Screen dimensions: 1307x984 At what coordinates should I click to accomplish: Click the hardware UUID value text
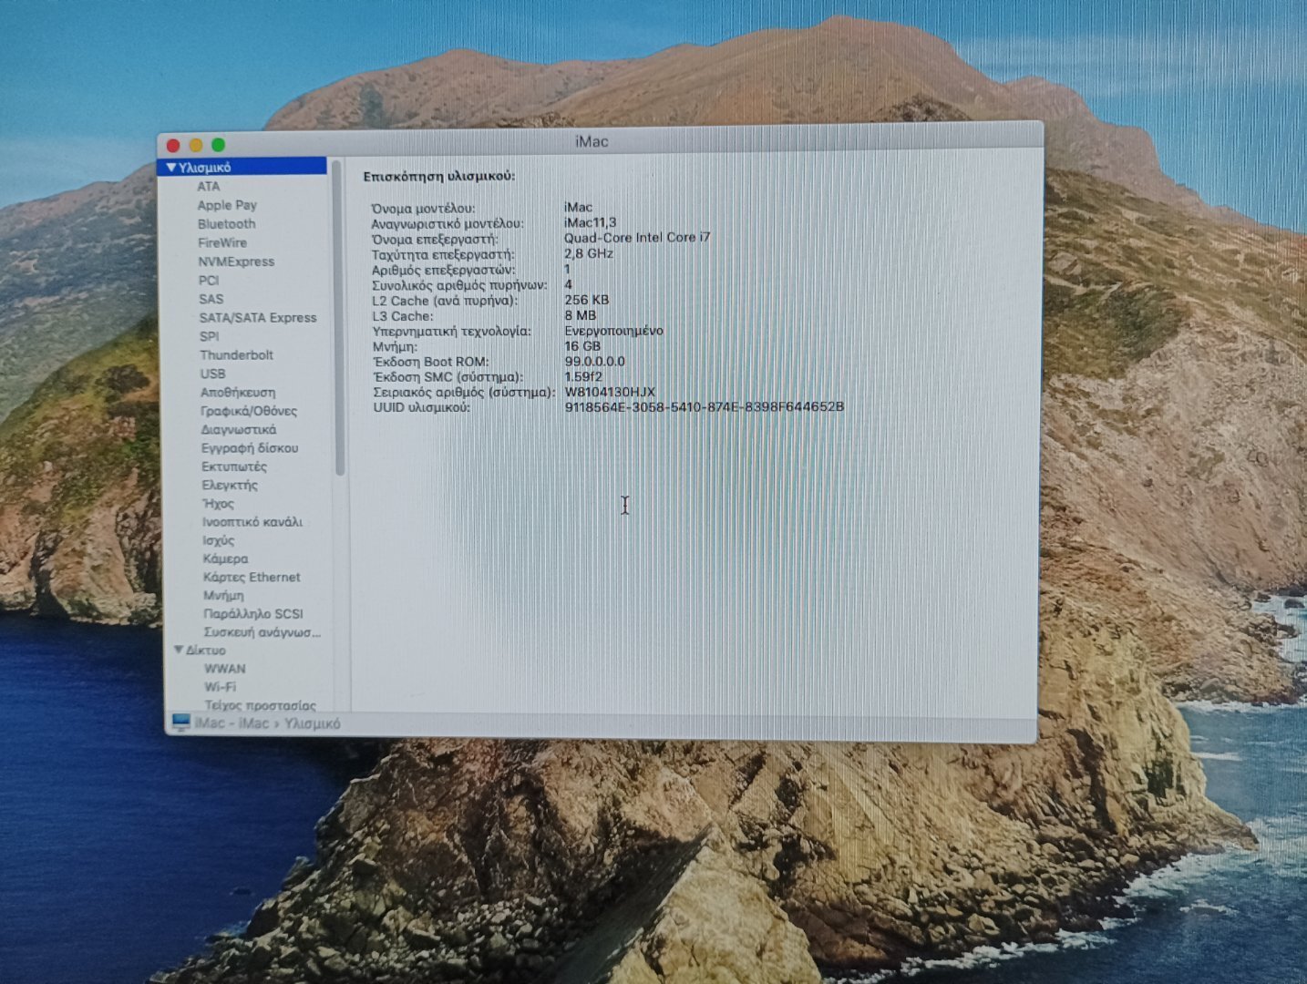click(x=704, y=407)
